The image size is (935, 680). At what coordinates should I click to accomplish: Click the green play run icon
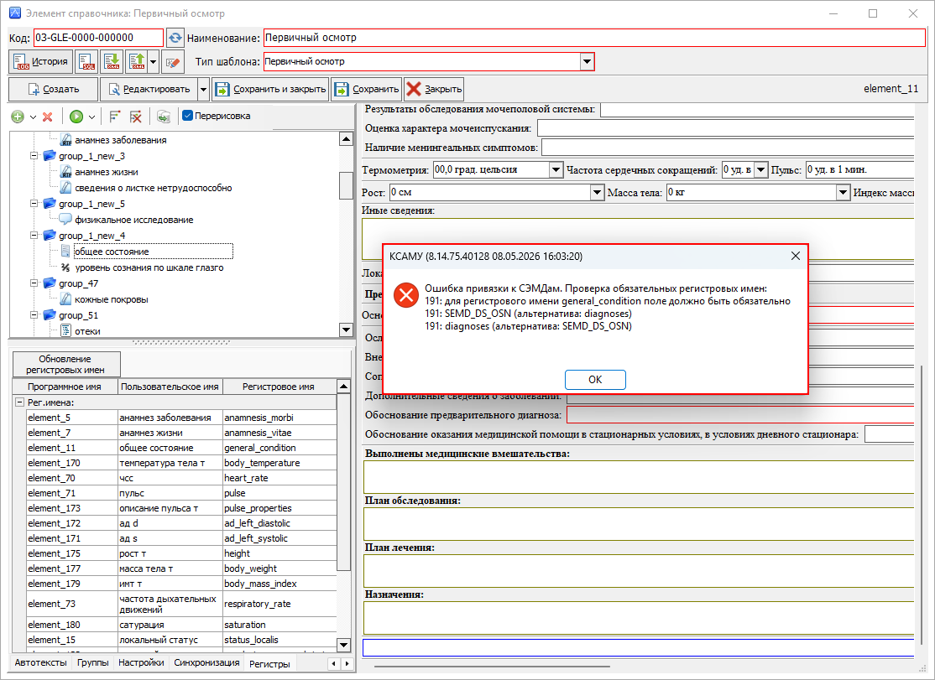click(76, 117)
